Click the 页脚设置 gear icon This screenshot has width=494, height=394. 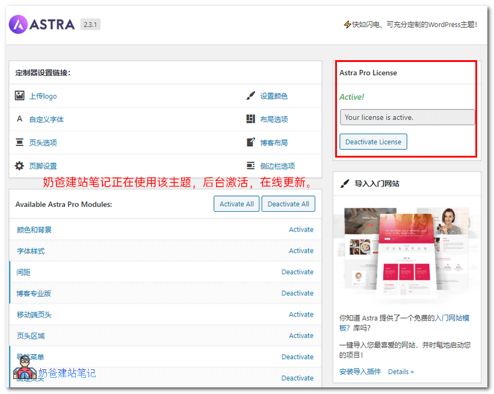tap(19, 165)
